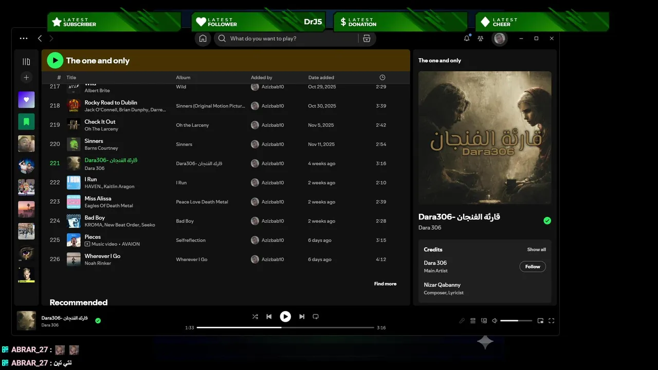Viewport: 658px width, 370px height.
Task: Click the plus create playlist button
Action: coord(26,77)
